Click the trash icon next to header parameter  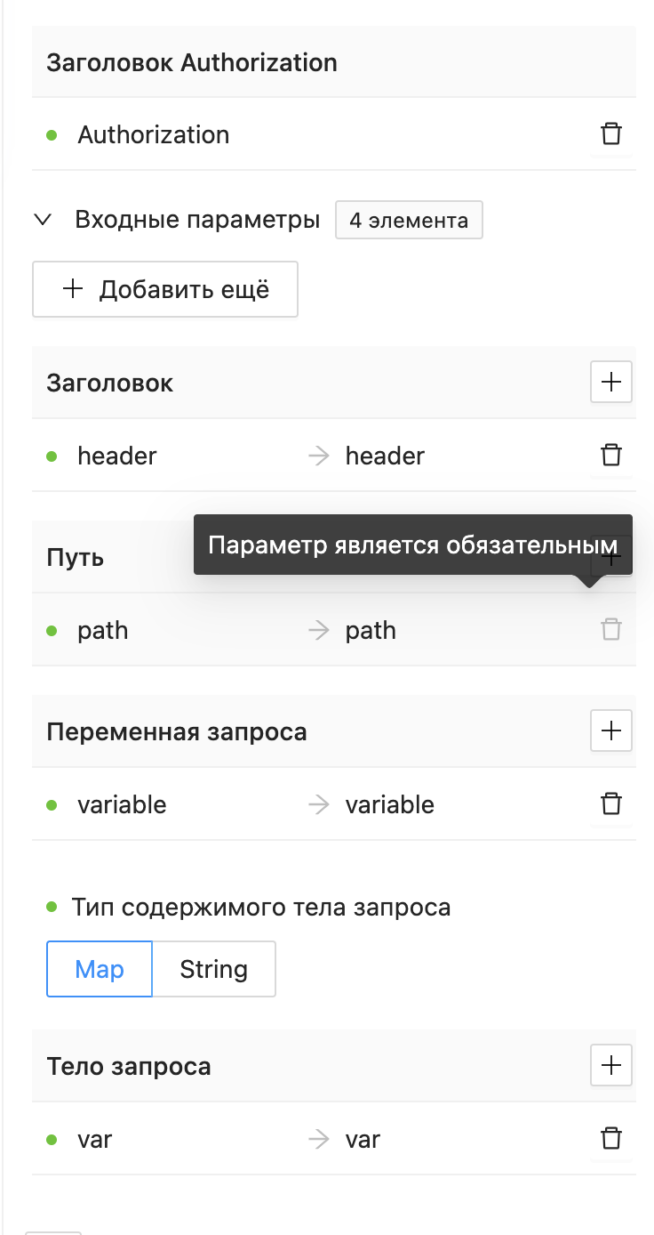[610, 455]
